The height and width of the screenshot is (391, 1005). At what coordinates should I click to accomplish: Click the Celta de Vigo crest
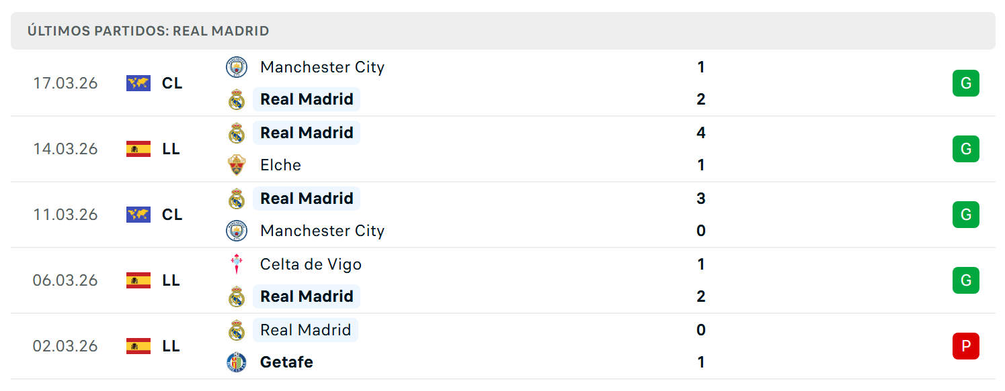click(x=237, y=264)
